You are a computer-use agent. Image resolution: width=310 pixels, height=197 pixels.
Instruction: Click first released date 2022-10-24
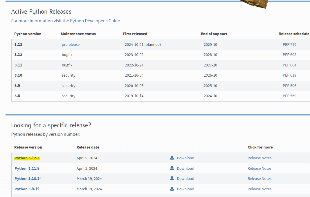[x=134, y=65]
